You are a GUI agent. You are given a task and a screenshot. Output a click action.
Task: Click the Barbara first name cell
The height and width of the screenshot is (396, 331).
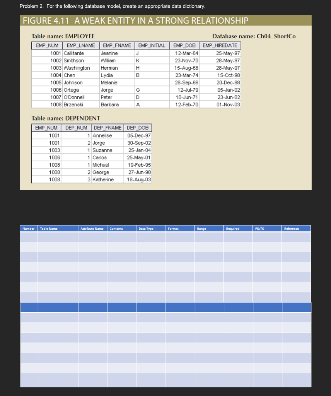(117, 104)
